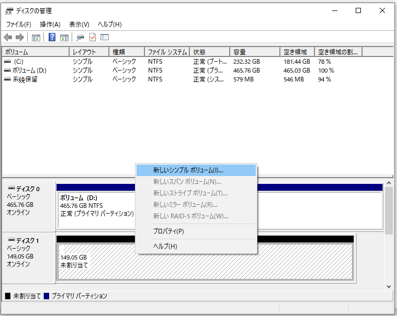397x316 pixels.
Task: Sort by 空き領域の割... column header
Action: coord(338,52)
